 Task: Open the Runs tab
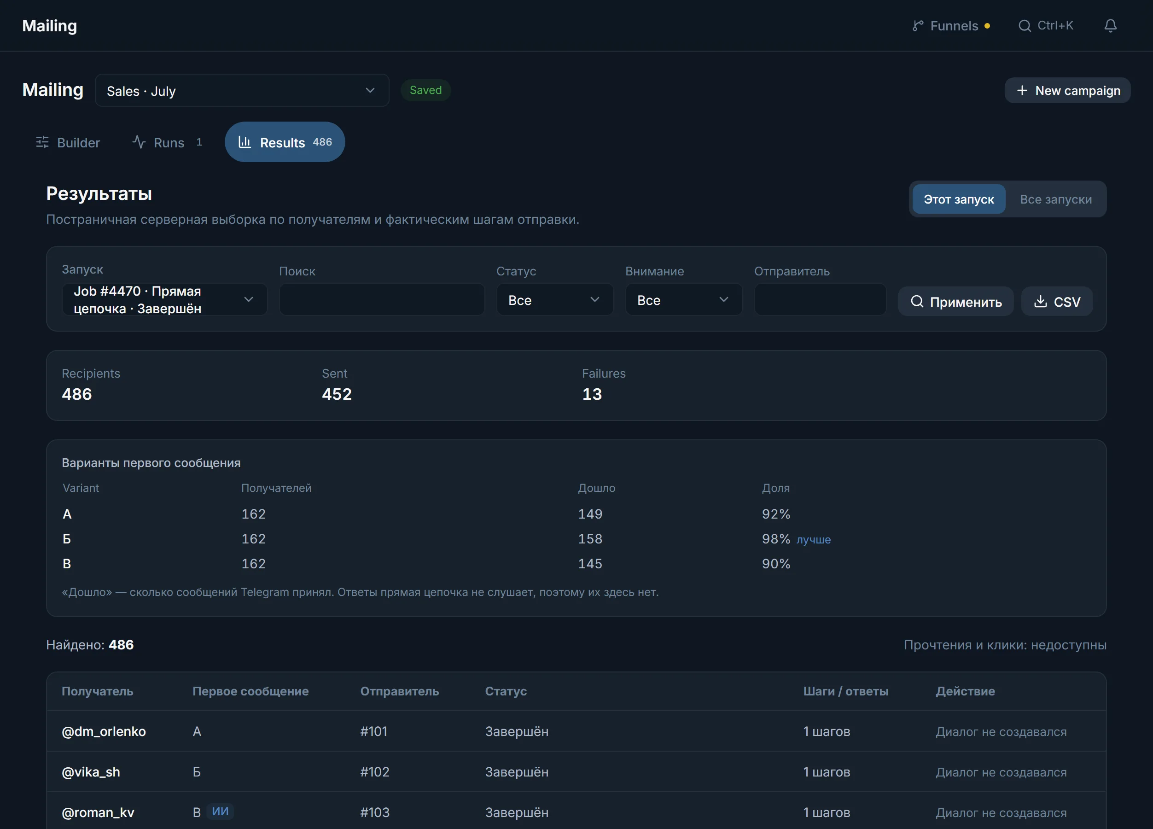168,142
